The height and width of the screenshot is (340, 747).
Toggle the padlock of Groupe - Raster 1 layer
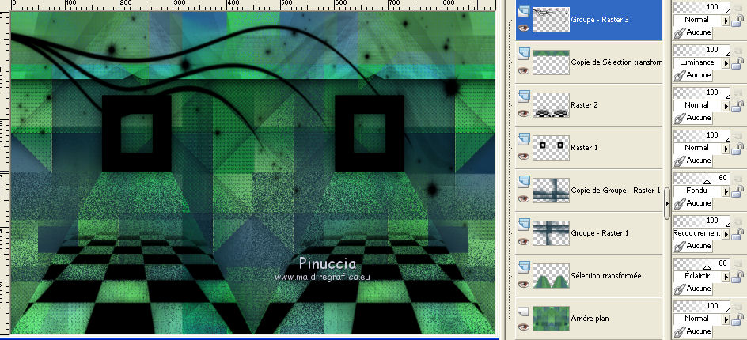click(x=739, y=234)
